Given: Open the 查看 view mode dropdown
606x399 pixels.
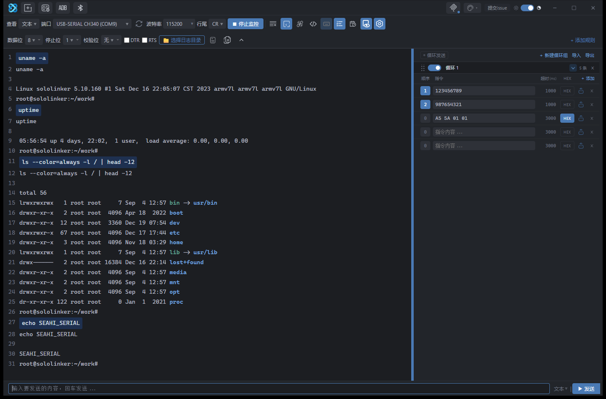Looking at the screenshot, I should (x=29, y=24).
